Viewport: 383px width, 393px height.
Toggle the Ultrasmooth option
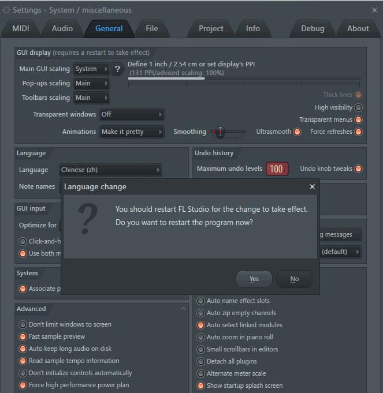coord(297,132)
